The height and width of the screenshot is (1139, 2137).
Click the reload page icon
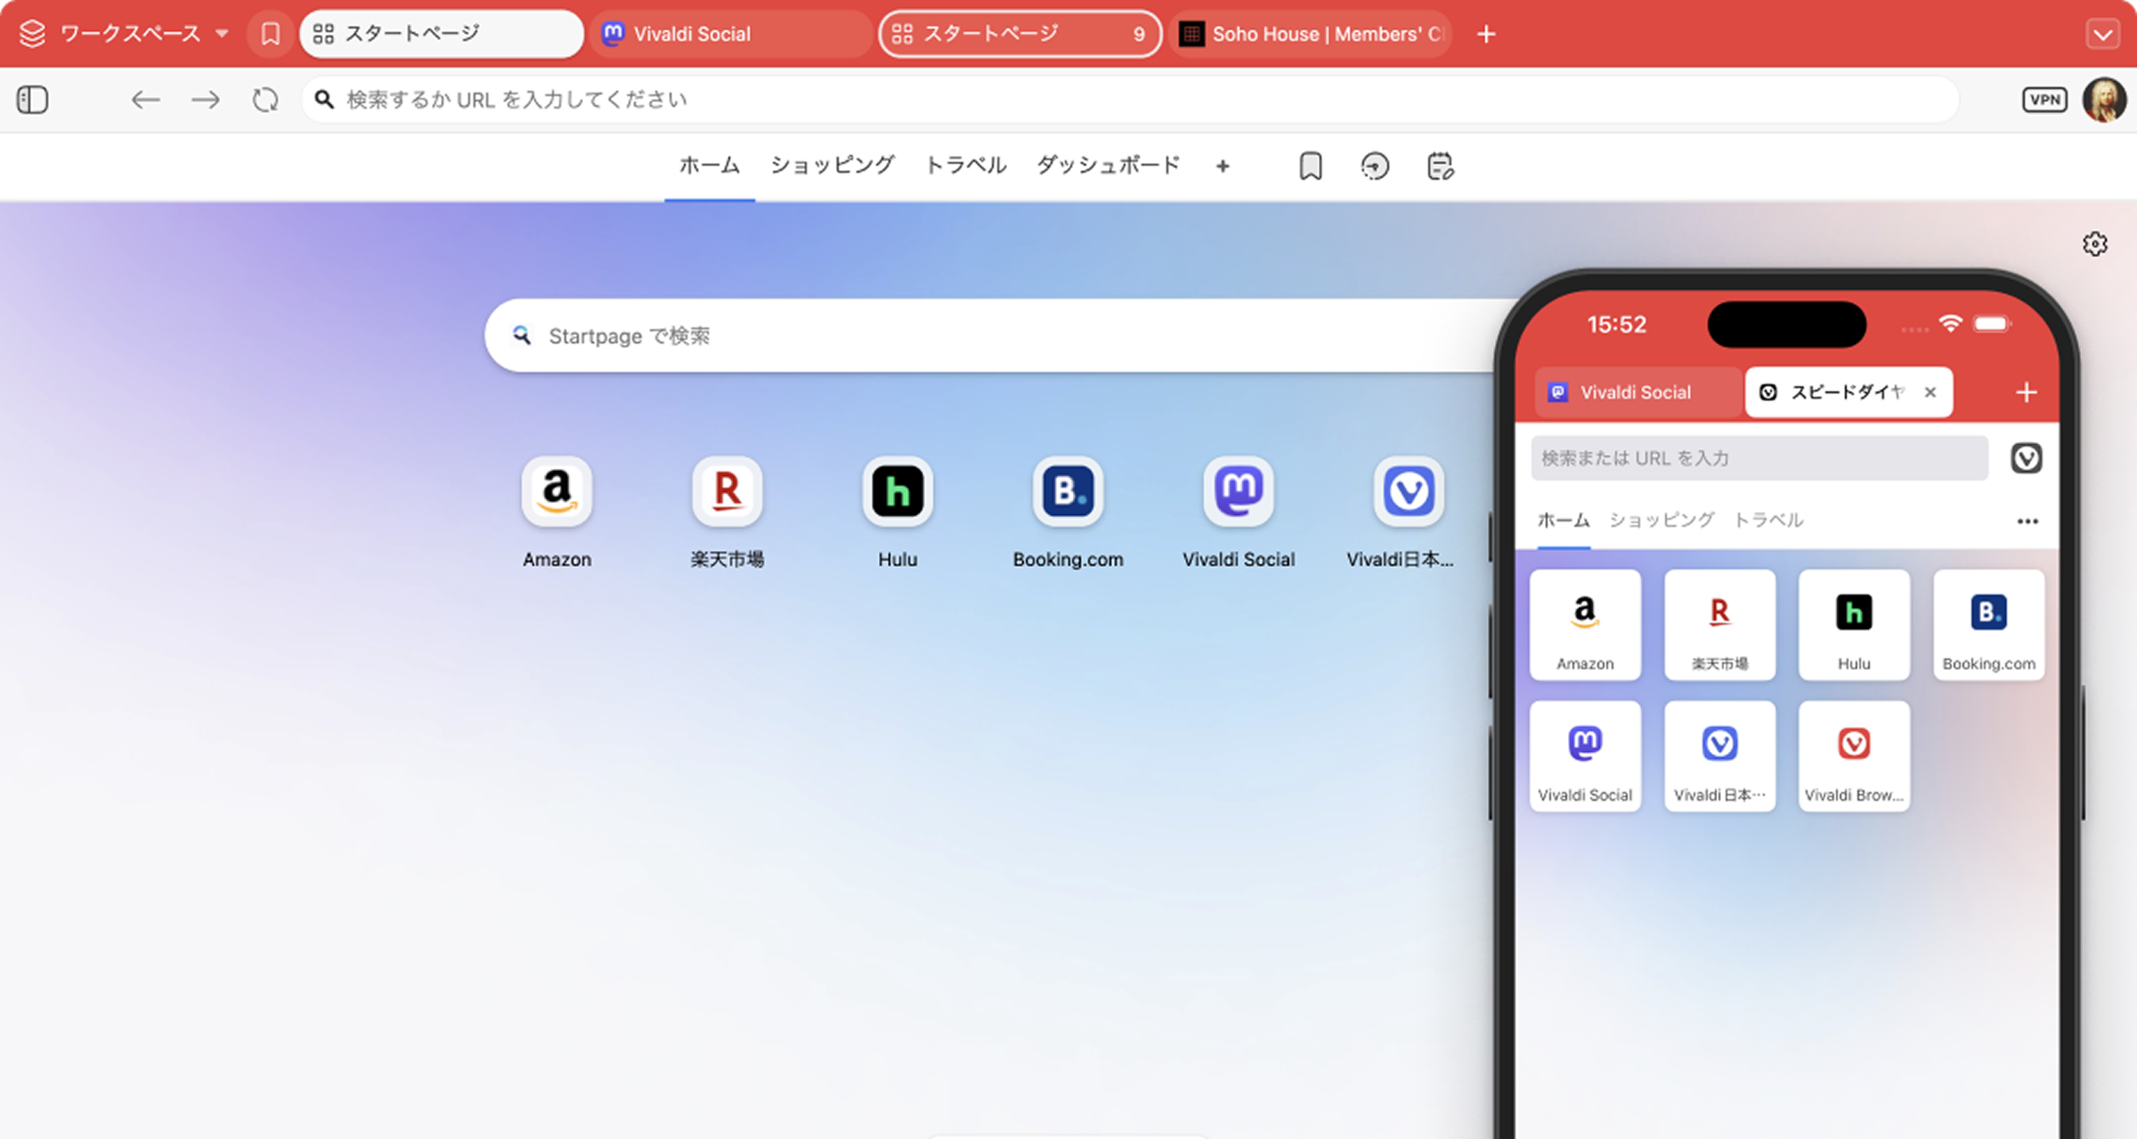coord(265,100)
